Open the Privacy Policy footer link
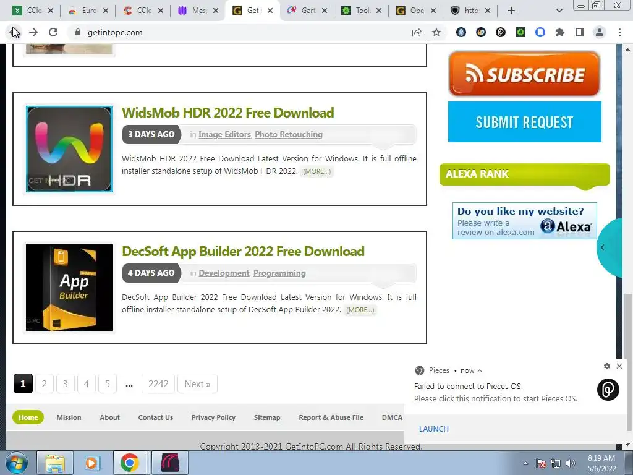 pos(213,417)
